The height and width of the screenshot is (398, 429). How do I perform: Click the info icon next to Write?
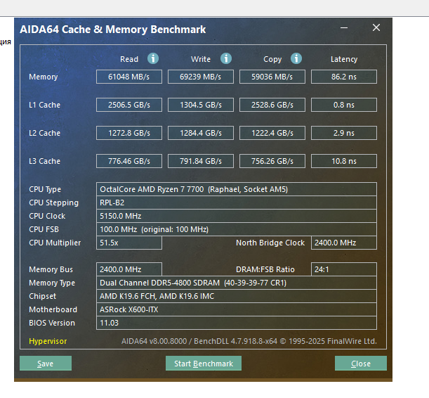click(x=225, y=59)
